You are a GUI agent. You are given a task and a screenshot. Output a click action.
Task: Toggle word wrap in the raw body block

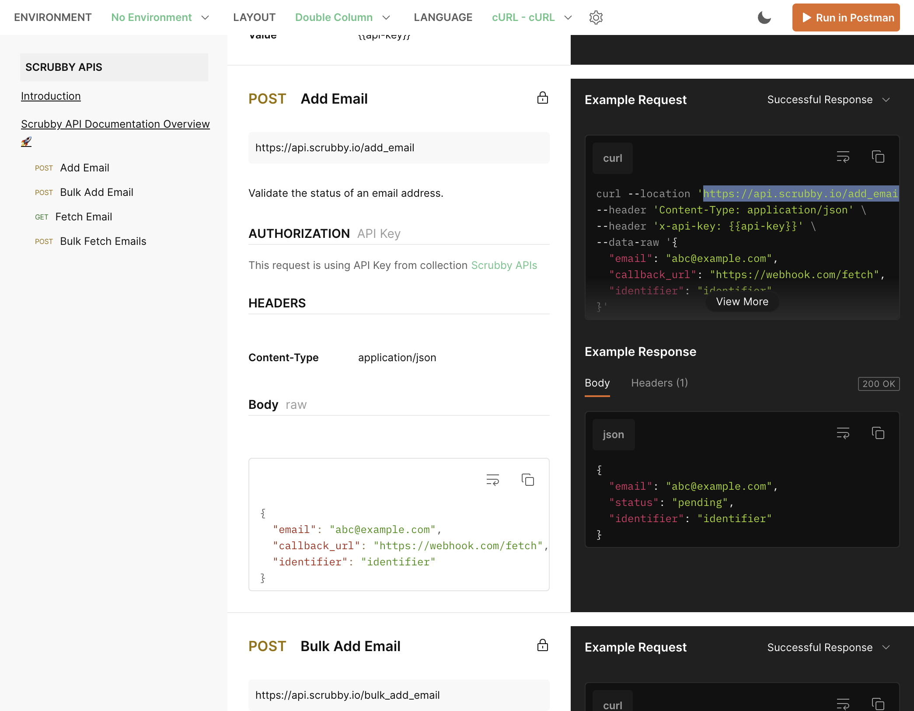click(492, 480)
